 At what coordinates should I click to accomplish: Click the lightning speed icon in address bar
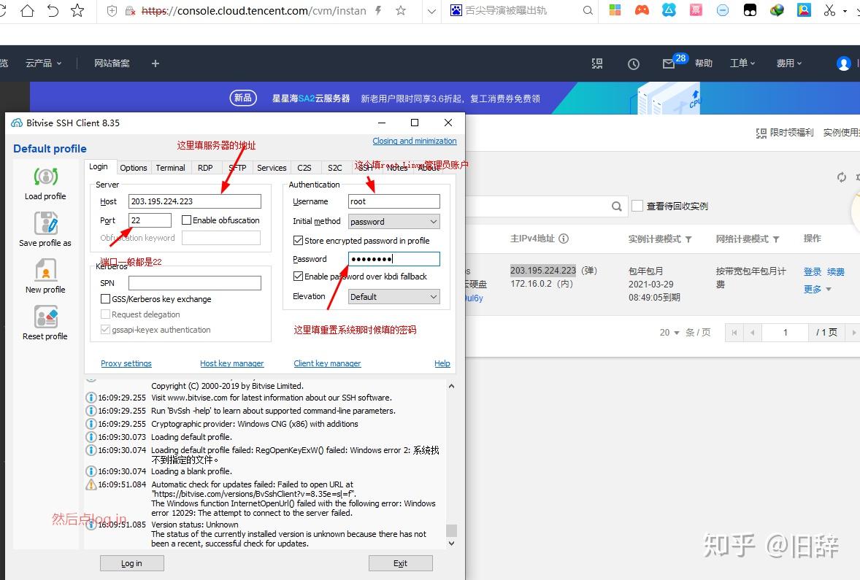coord(378,10)
